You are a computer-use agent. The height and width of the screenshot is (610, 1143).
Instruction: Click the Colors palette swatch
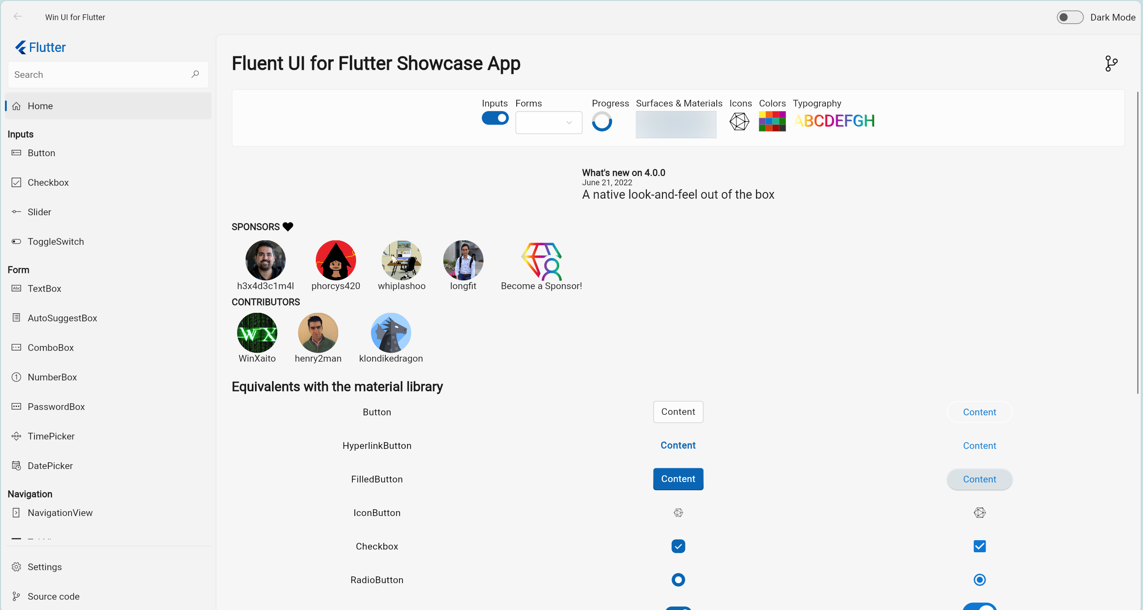tap(772, 121)
